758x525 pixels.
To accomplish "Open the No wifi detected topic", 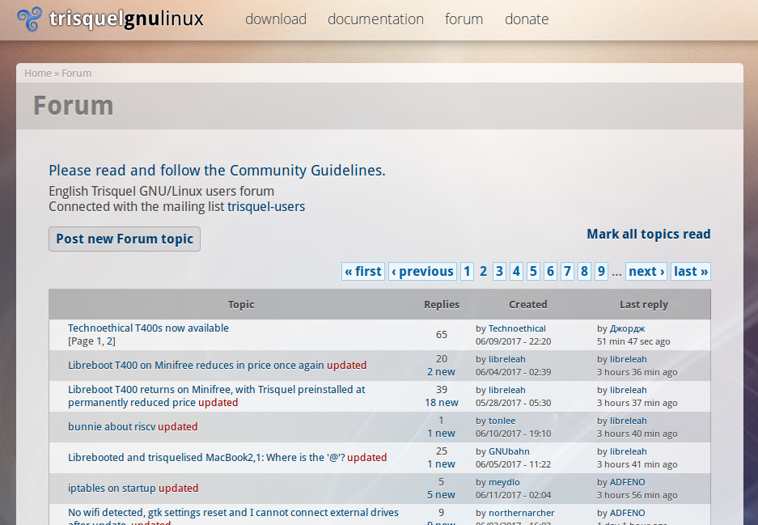I will click(x=234, y=517).
